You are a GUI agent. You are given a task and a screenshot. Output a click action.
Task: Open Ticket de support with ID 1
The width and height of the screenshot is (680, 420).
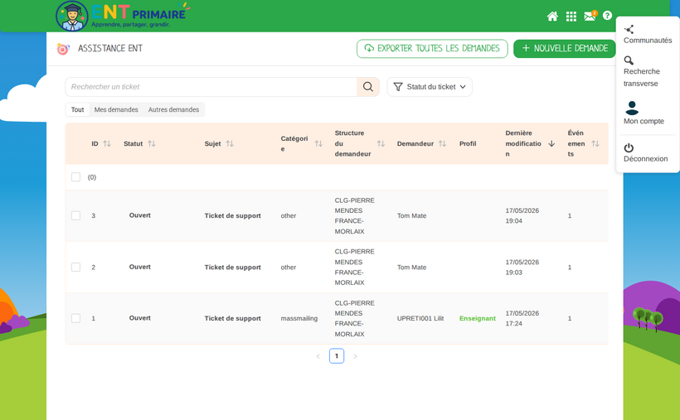click(x=232, y=318)
